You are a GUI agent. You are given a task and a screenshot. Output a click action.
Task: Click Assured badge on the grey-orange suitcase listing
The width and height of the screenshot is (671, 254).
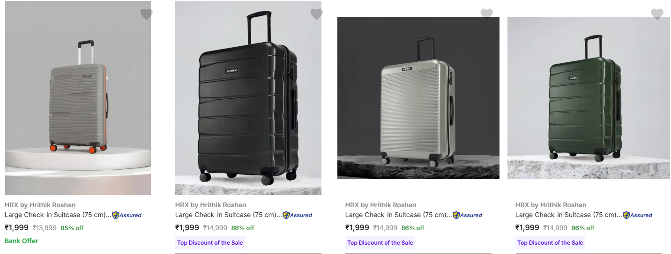pyautogui.click(x=127, y=215)
